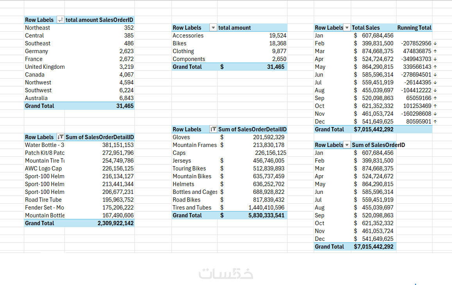Open sort dropdown on region Row Labels
Image resolution: width=452 pixels, height=285 pixels.
click(61, 20)
